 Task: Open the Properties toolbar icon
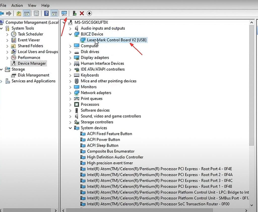coord(36,14)
